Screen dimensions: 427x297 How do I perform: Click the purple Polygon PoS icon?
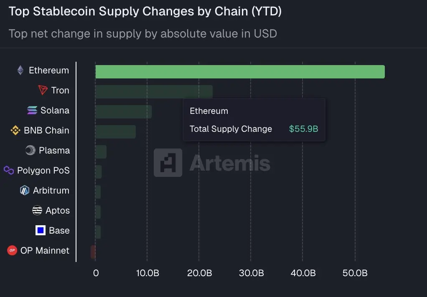(9, 170)
